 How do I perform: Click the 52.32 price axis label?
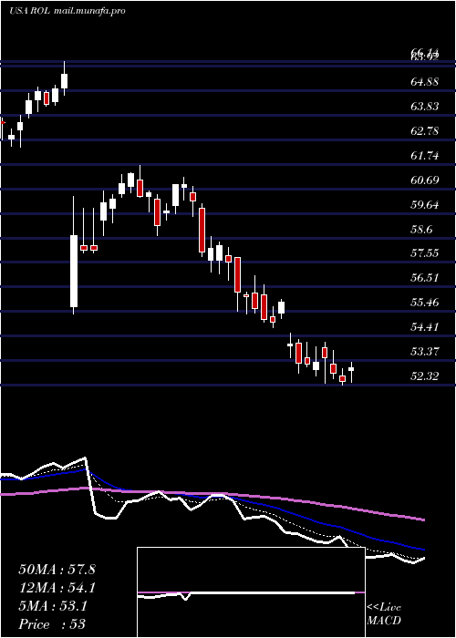425,376
